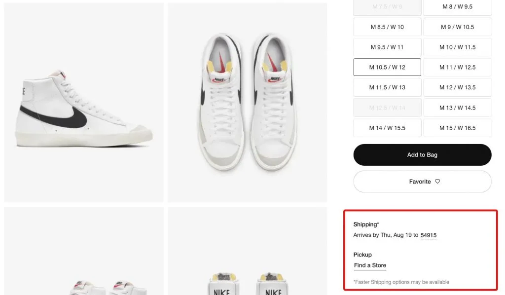Open the Find a Store link

click(370, 265)
